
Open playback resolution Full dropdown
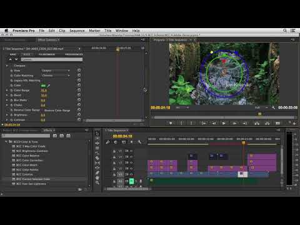click(261, 107)
